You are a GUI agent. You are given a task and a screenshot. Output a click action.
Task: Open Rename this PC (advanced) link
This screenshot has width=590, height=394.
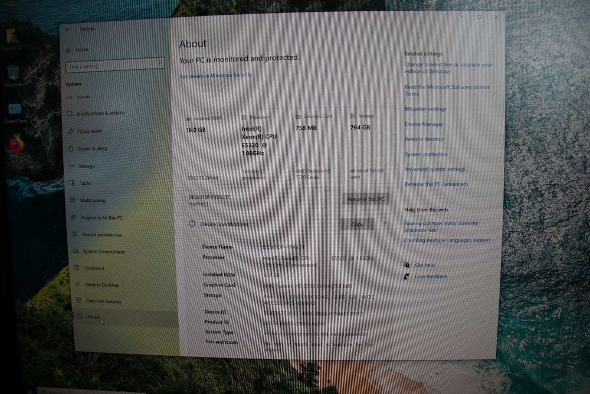click(x=436, y=184)
